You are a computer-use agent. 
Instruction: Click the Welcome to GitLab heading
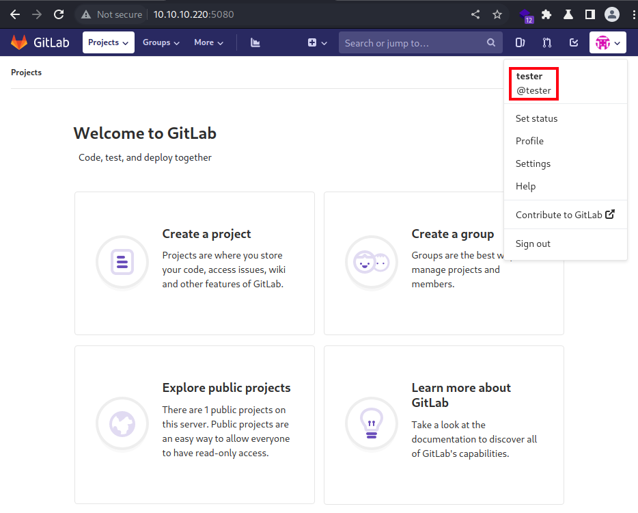coord(145,133)
